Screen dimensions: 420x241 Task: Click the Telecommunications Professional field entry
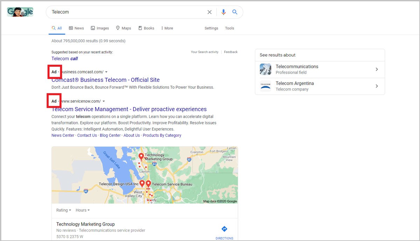coord(320,70)
